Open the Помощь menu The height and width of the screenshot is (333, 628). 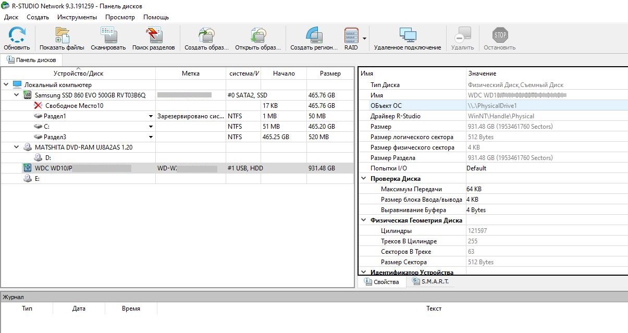156,17
